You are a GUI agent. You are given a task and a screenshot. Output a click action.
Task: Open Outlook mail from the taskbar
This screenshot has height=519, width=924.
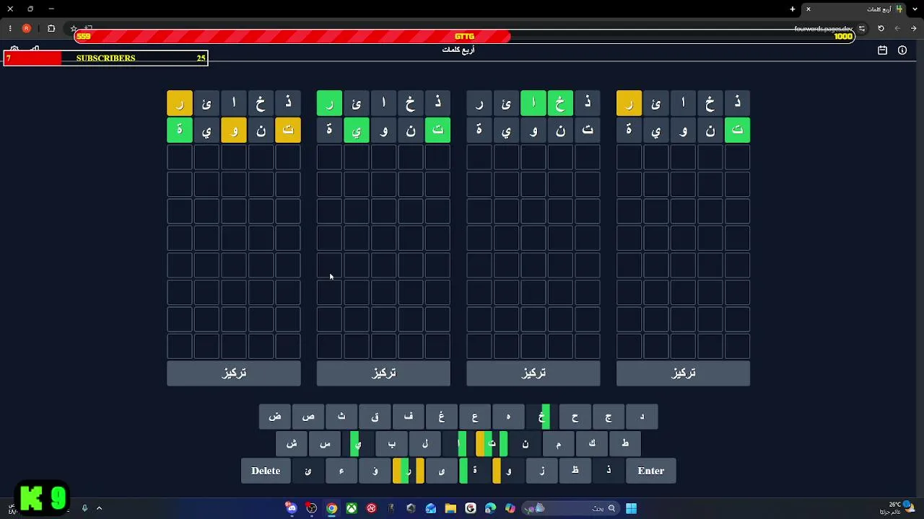coord(431,508)
